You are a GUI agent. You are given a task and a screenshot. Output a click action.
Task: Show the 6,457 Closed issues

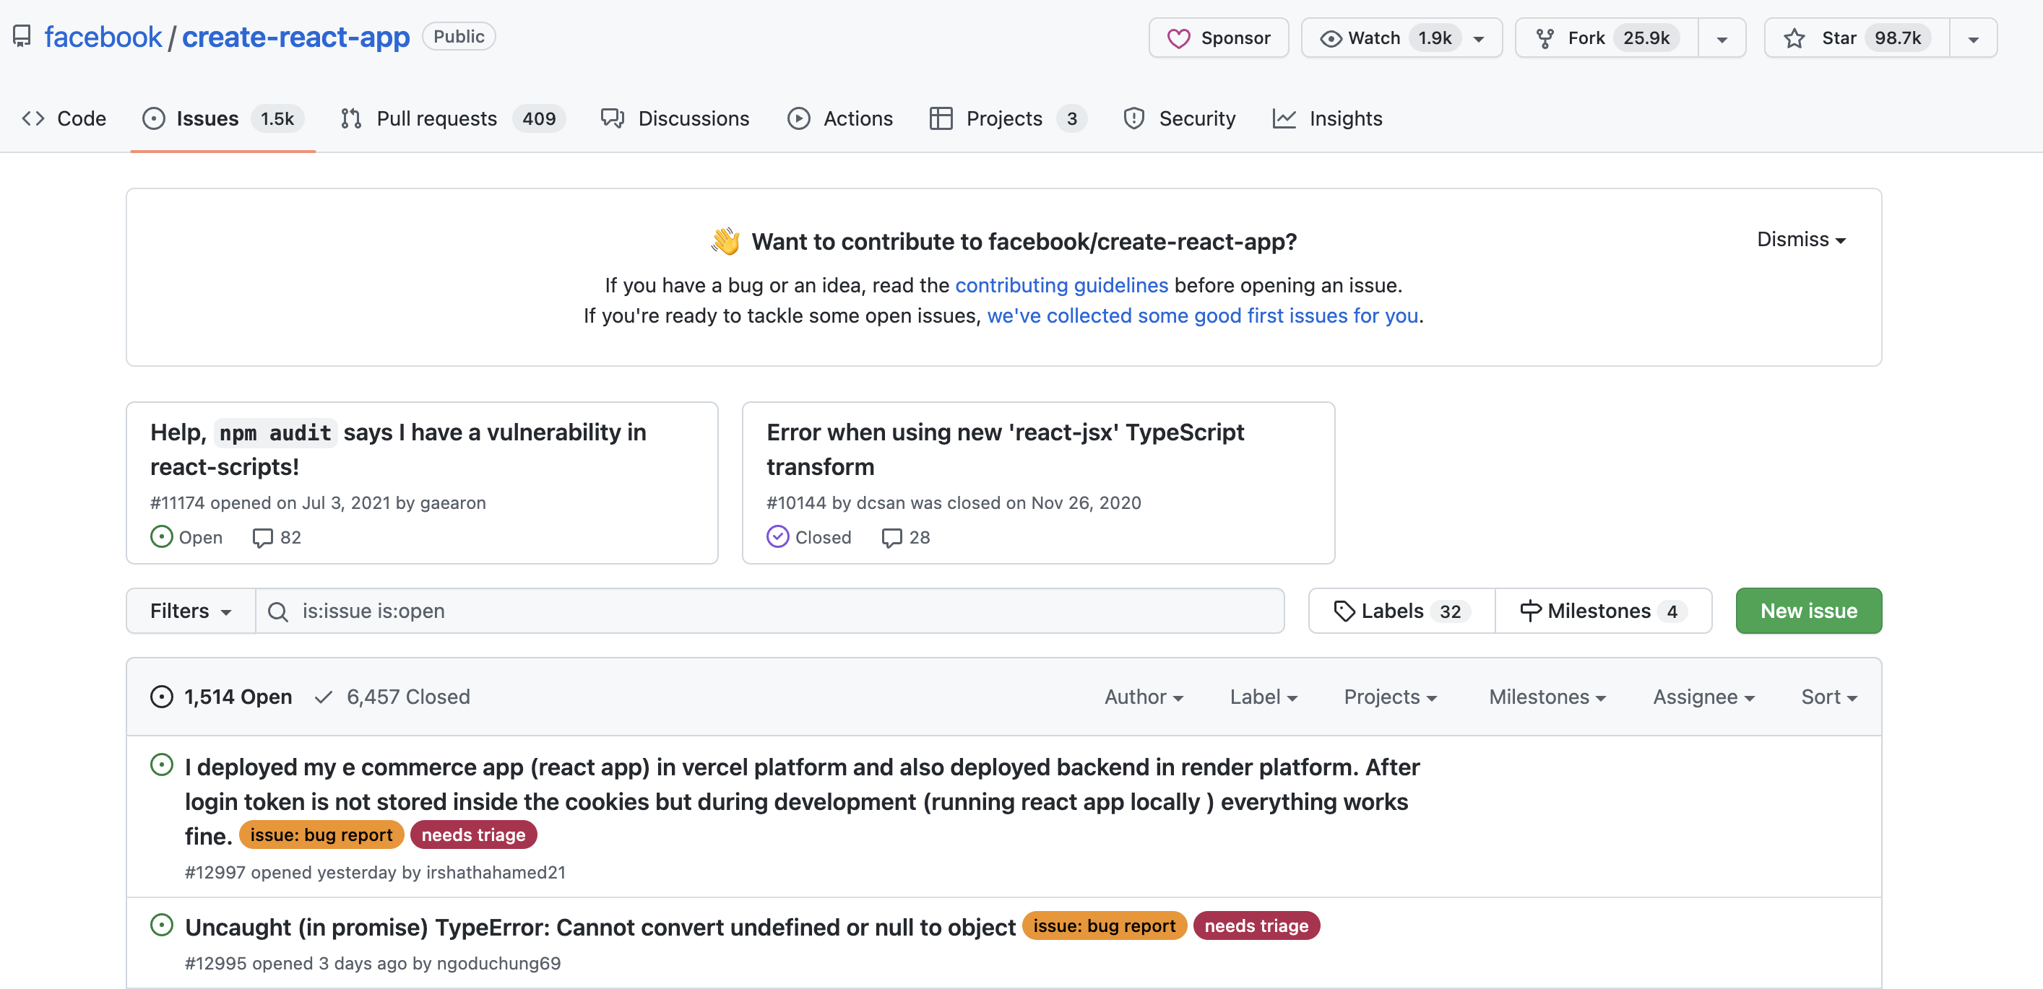click(392, 697)
